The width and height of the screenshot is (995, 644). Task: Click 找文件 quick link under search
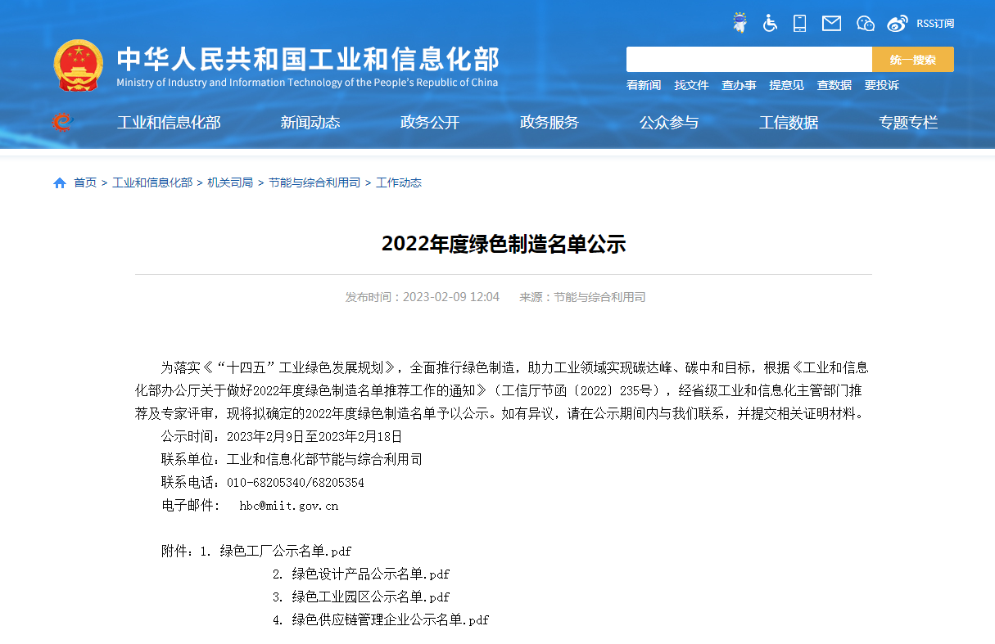pos(691,85)
